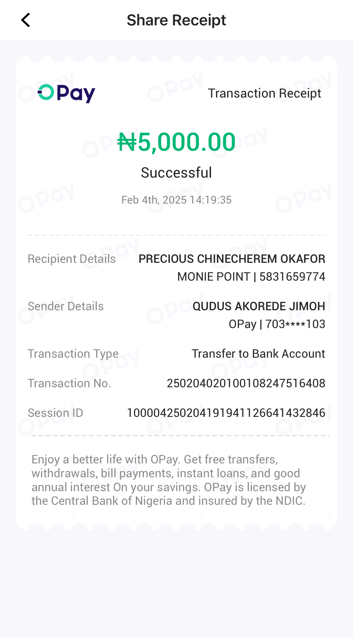Click the Recipient Details label
This screenshot has width=353, height=638.
72,259
